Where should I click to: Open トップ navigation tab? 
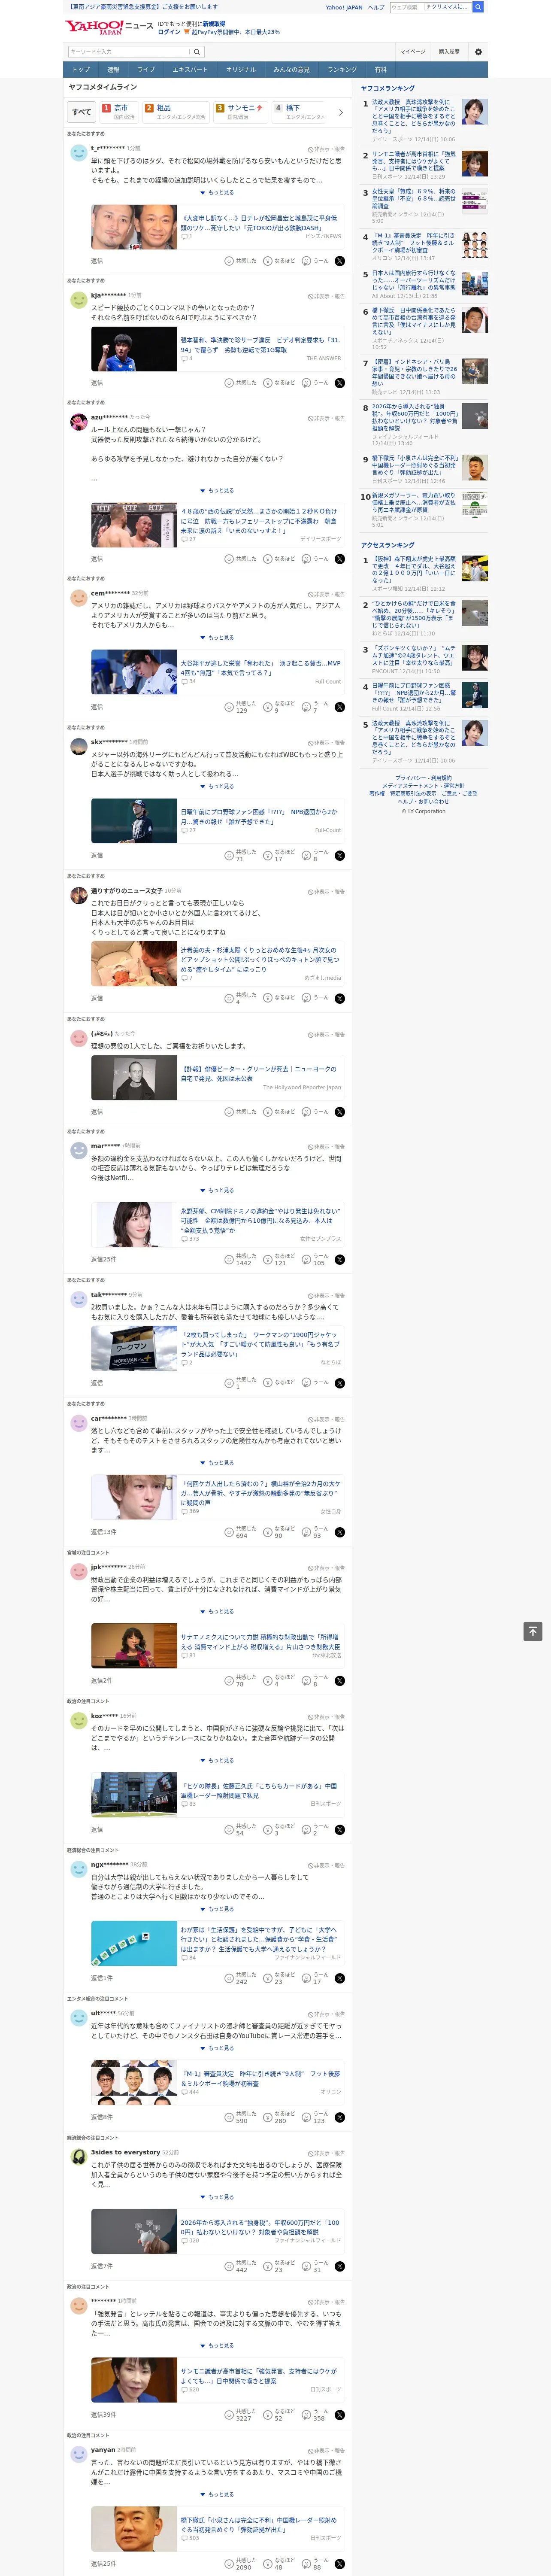[81, 70]
